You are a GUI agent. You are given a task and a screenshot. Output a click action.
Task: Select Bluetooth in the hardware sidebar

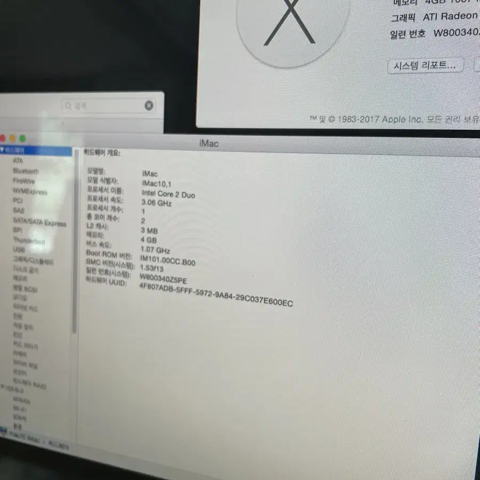(26, 171)
